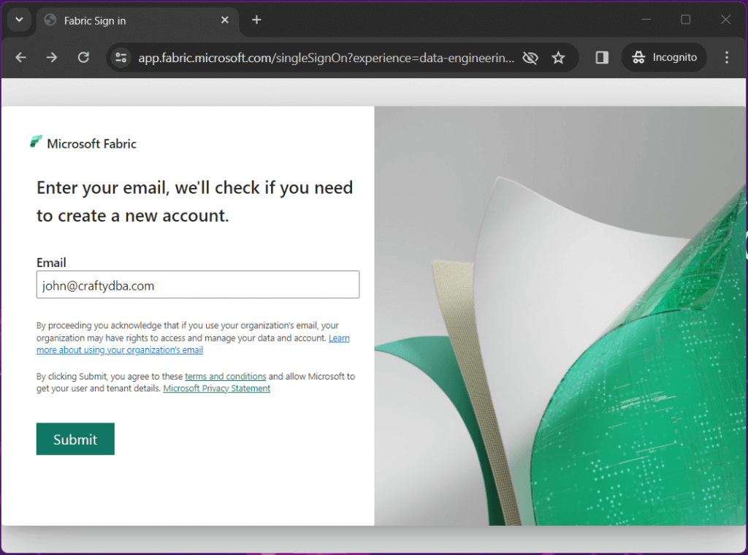Close the Fabric Sign in tab
Image resolution: width=748 pixels, height=555 pixels.
225,20
